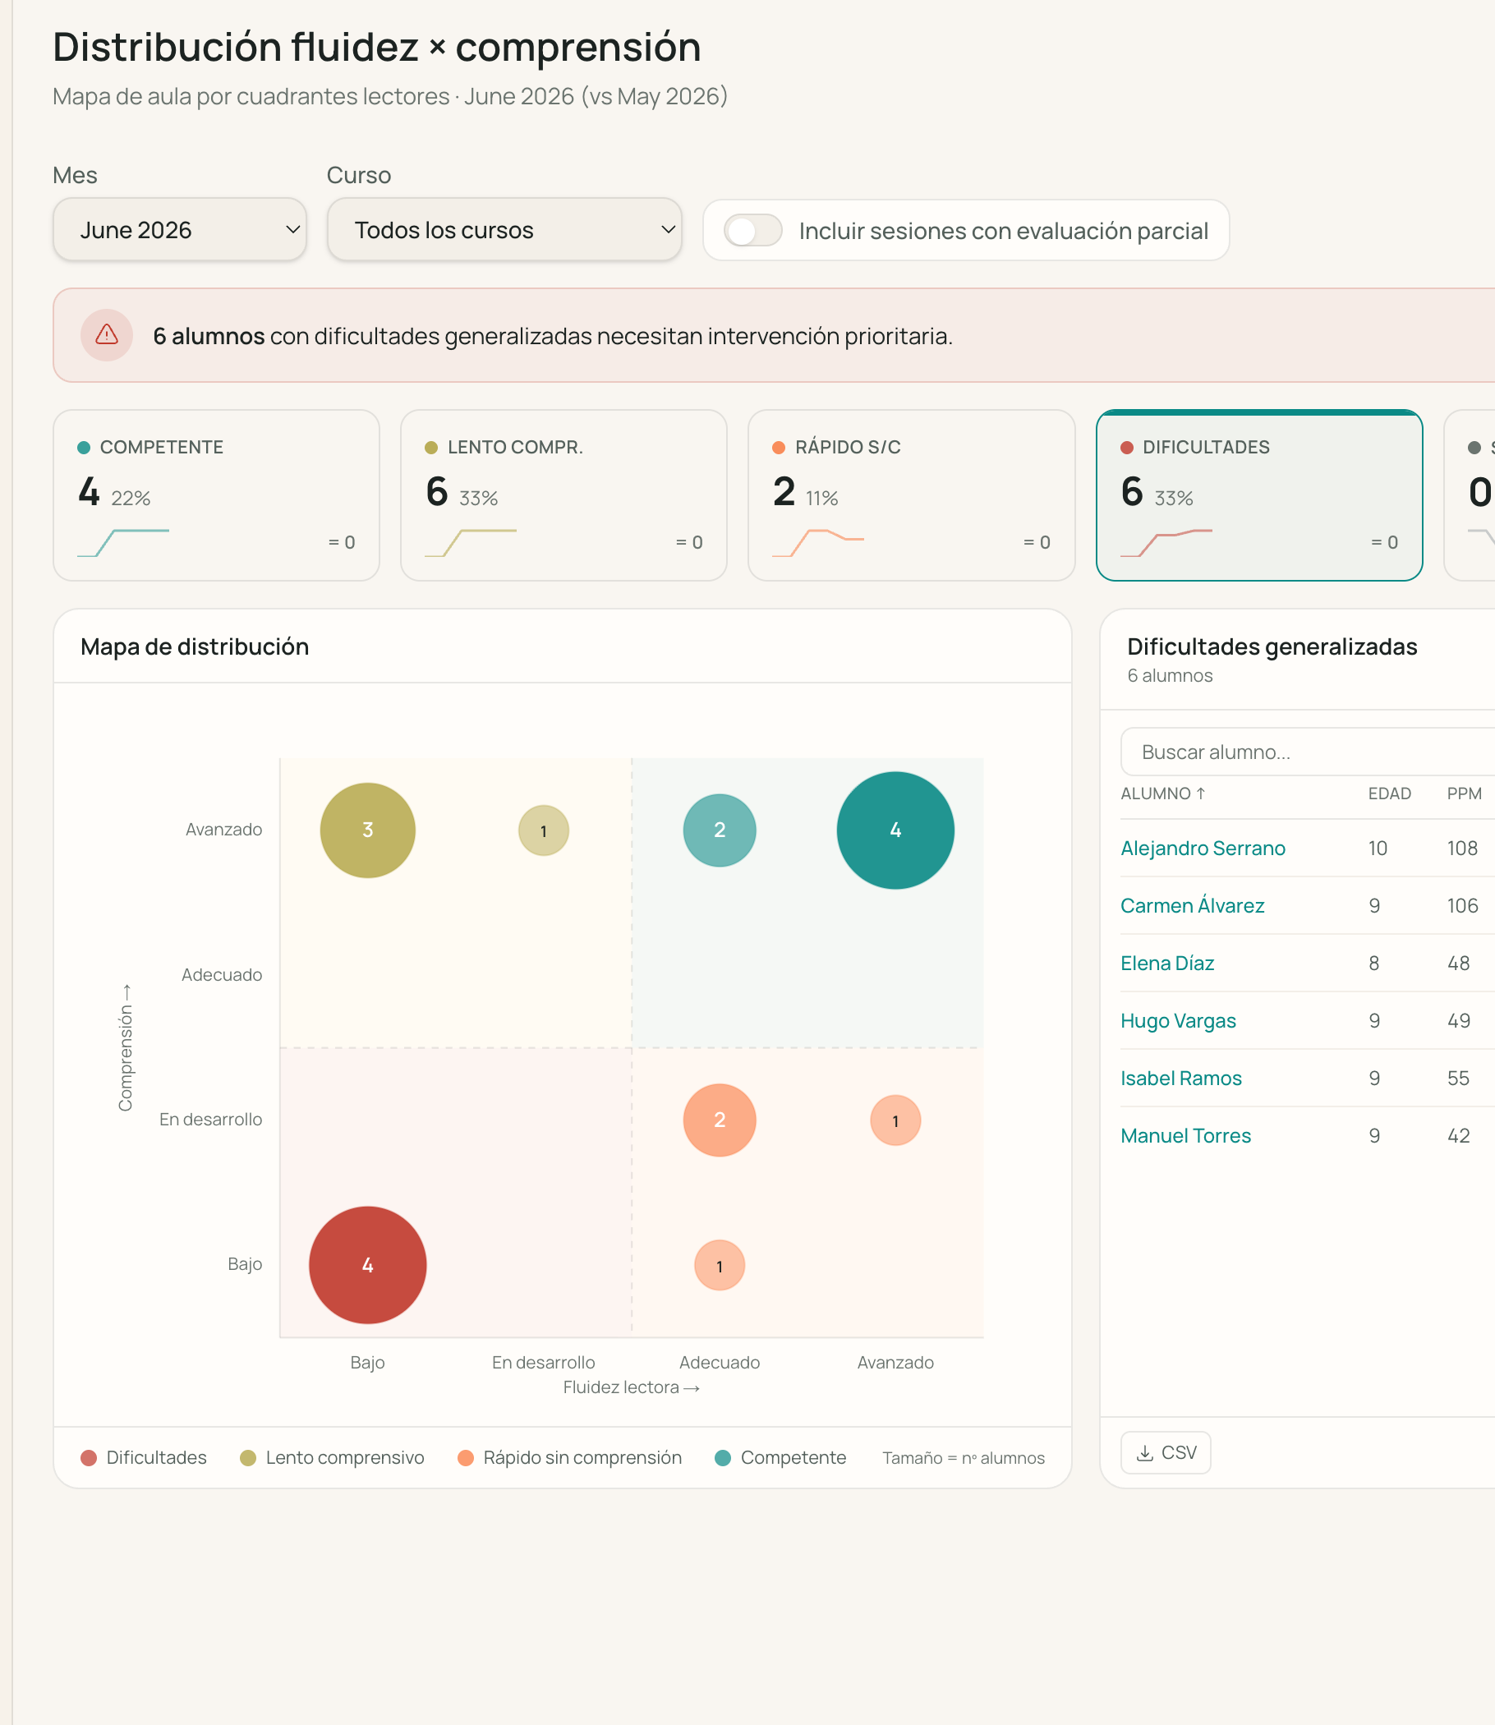Open student Manuel Torres

click(x=1185, y=1135)
